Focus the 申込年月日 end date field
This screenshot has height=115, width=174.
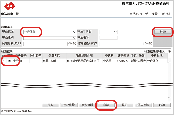tap(124, 32)
